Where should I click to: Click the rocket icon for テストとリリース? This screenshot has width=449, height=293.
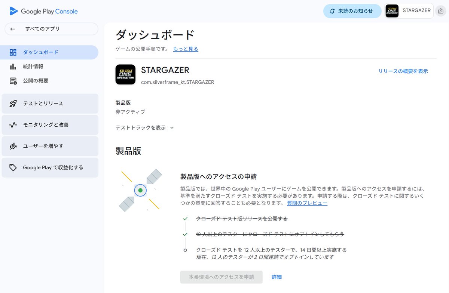13,104
